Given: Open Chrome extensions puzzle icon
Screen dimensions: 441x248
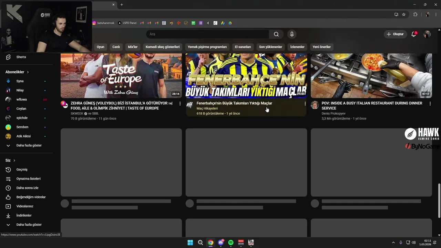Looking at the screenshot, I should 415,14.
